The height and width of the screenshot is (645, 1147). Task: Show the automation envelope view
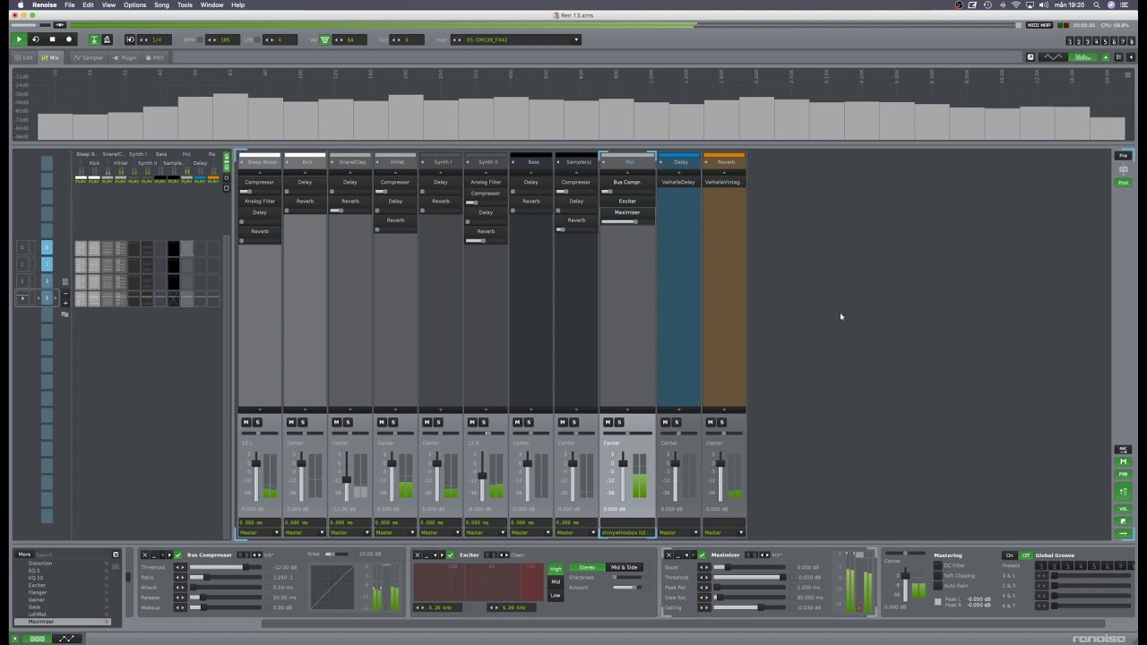(66, 639)
